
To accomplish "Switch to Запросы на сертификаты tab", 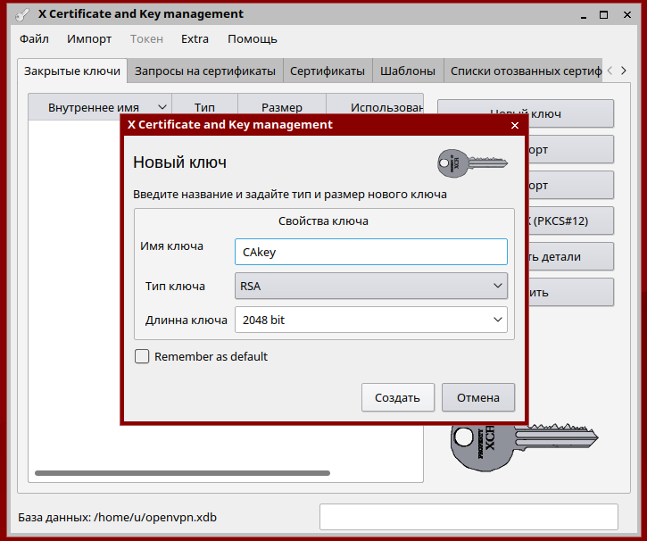I will pos(204,71).
